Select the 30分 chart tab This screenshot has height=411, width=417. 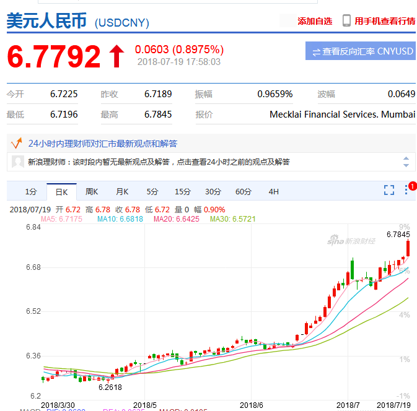[x=213, y=191]
